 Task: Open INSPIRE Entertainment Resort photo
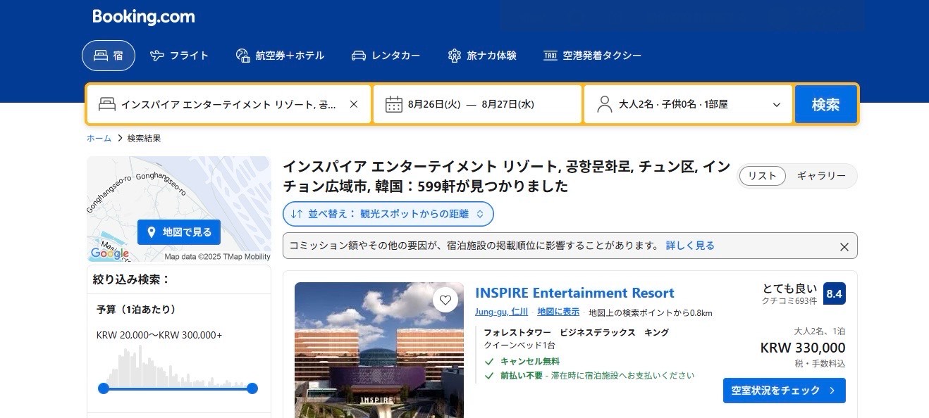tap(379, 350)
